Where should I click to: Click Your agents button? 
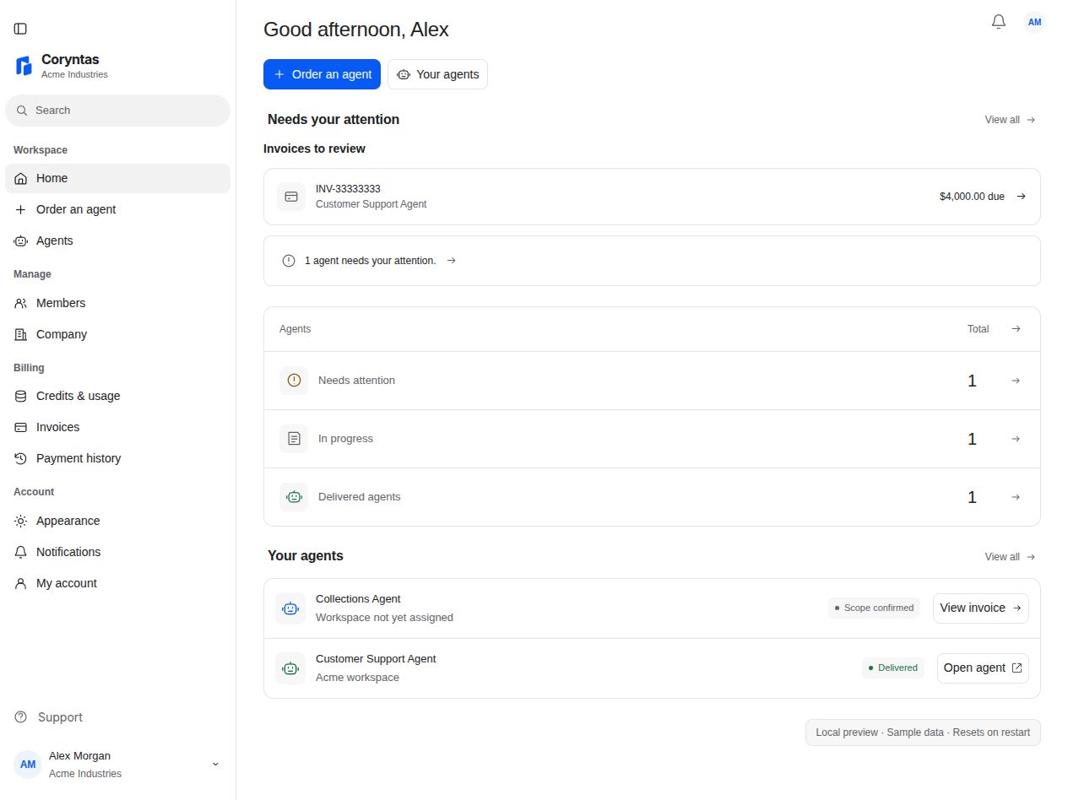pos(437,74)
